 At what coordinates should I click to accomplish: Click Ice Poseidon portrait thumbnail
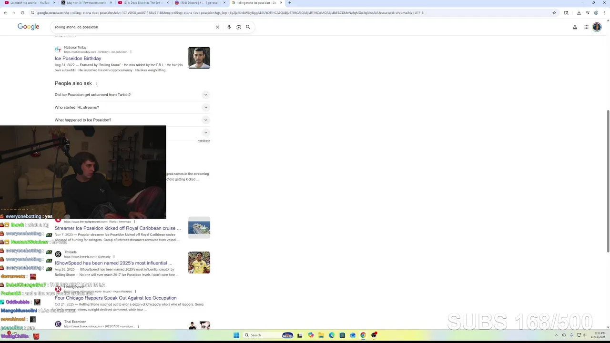pyautogui.click(x=199, y=58)
